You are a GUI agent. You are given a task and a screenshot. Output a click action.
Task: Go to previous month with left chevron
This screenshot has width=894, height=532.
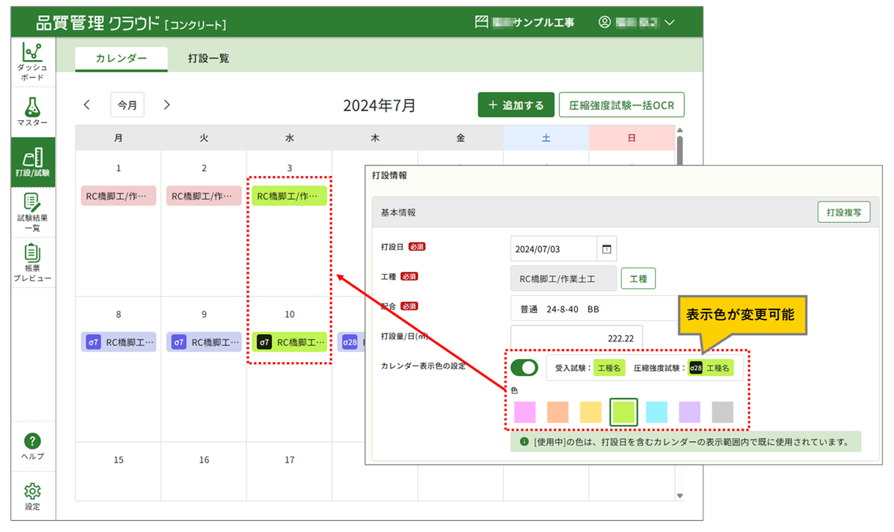coord(87,105)
